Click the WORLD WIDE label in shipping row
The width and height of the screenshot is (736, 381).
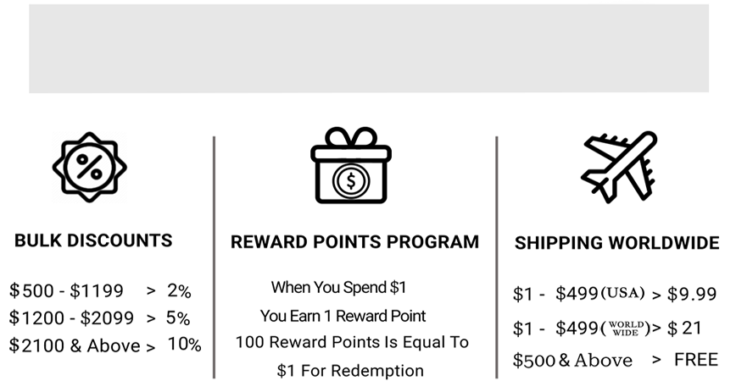[x=626, y=329]
